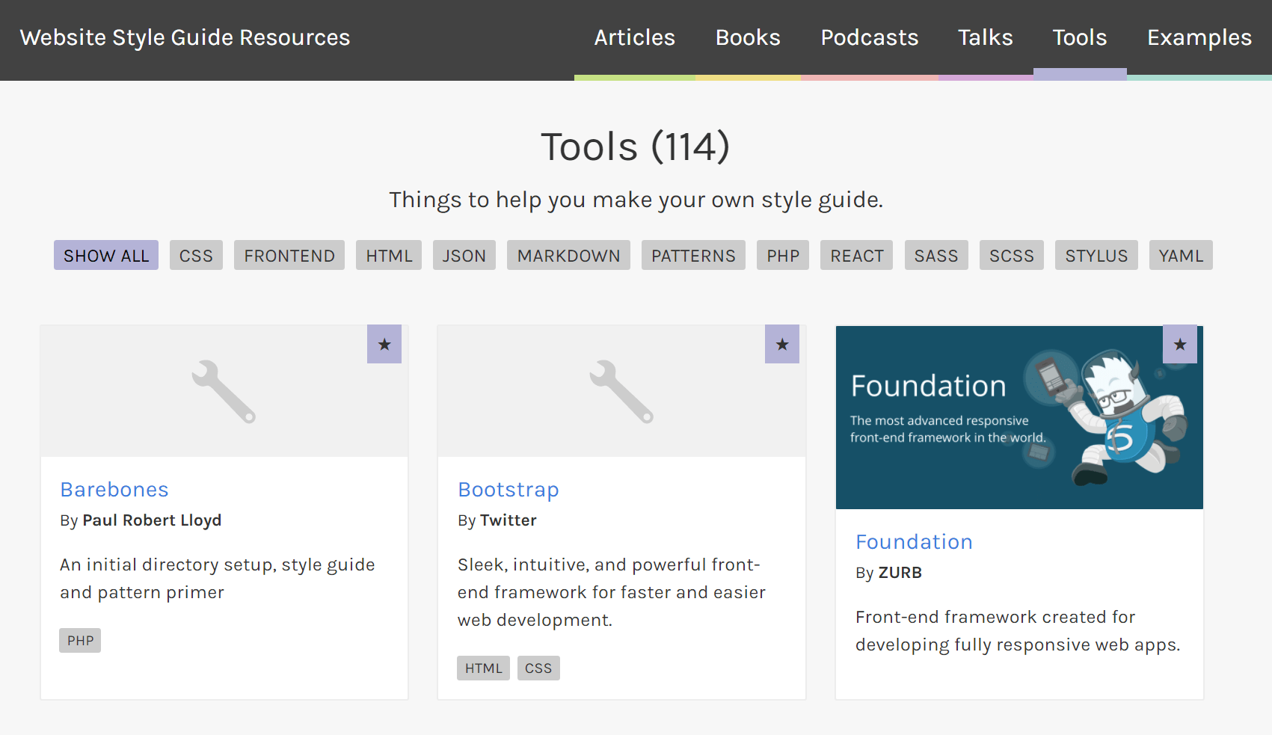Enable the STYLUS filter
This screenshot has height=735, width=1272.
click(1096, 255)
